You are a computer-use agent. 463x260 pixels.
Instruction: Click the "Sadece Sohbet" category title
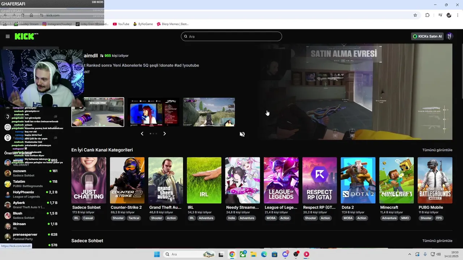(86, 207)
